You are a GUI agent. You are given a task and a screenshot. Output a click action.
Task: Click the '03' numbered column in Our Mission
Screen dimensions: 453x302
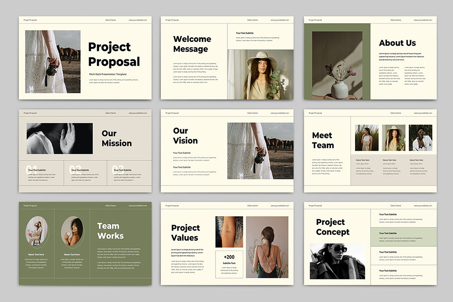pyautogui.click(x=129, y=173)
